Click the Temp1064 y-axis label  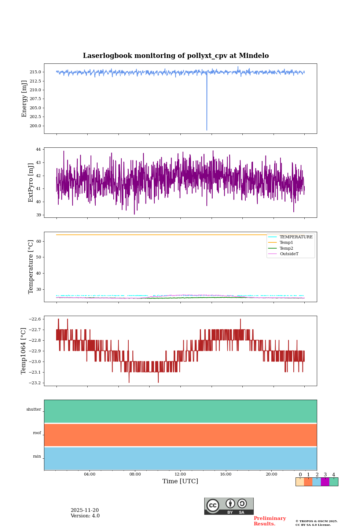[24, 351]
